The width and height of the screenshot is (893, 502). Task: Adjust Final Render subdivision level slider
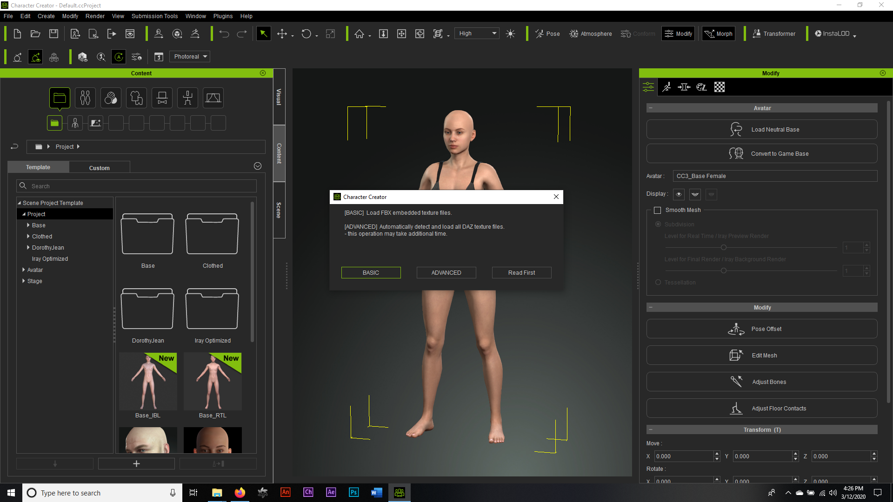pyautogui.click(x=723, y=271)
